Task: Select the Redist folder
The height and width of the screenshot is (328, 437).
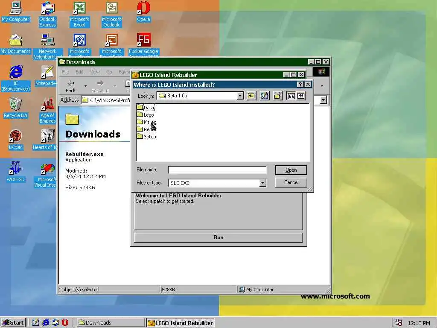Action: tap(147, 129)
